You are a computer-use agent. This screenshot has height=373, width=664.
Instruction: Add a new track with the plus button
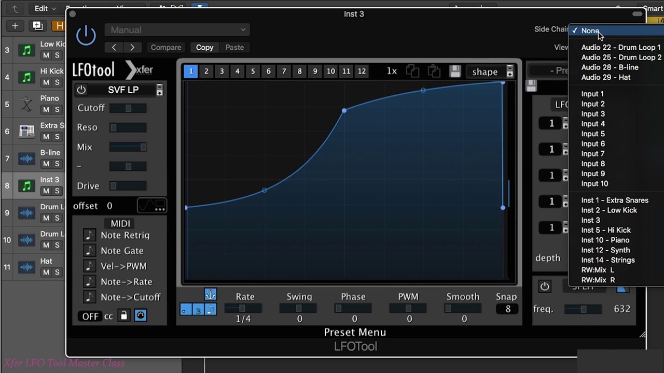(15, 25)
